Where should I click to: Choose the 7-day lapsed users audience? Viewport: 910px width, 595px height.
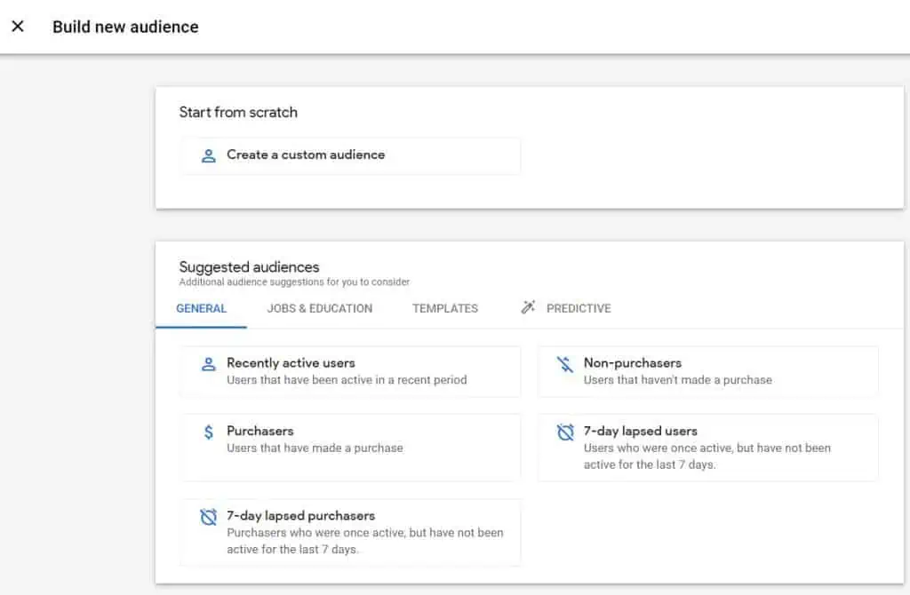tap(708, 447)
